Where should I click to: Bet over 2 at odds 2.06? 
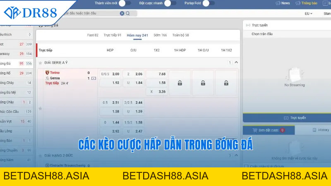(x=134, y=74)
